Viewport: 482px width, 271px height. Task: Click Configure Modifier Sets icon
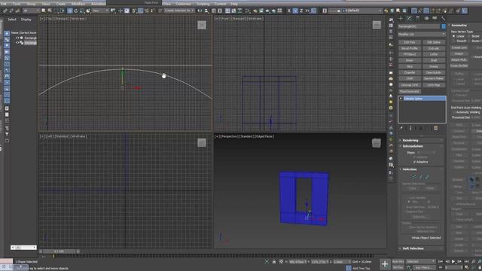[435, 128]
